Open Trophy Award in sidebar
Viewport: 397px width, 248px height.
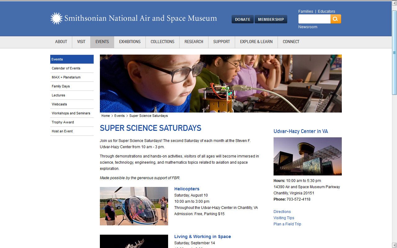[72, 122]
